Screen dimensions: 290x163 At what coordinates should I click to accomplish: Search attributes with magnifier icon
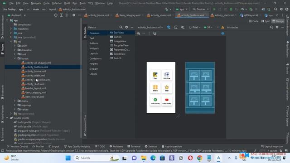click(271, 27)
